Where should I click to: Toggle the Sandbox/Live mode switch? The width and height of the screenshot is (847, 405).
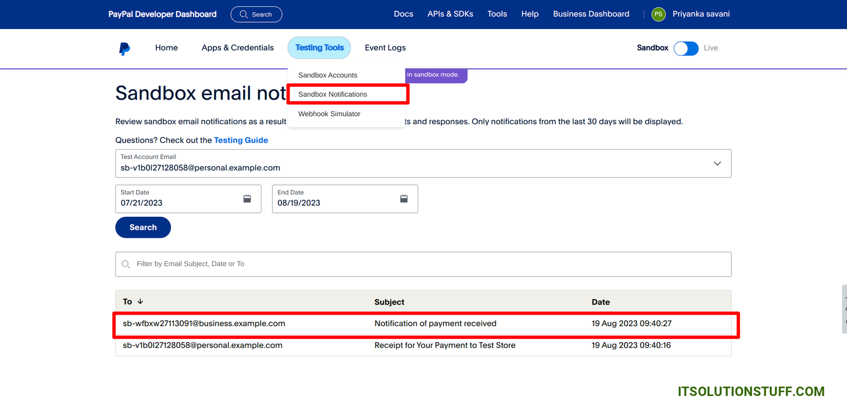[686, 48]
